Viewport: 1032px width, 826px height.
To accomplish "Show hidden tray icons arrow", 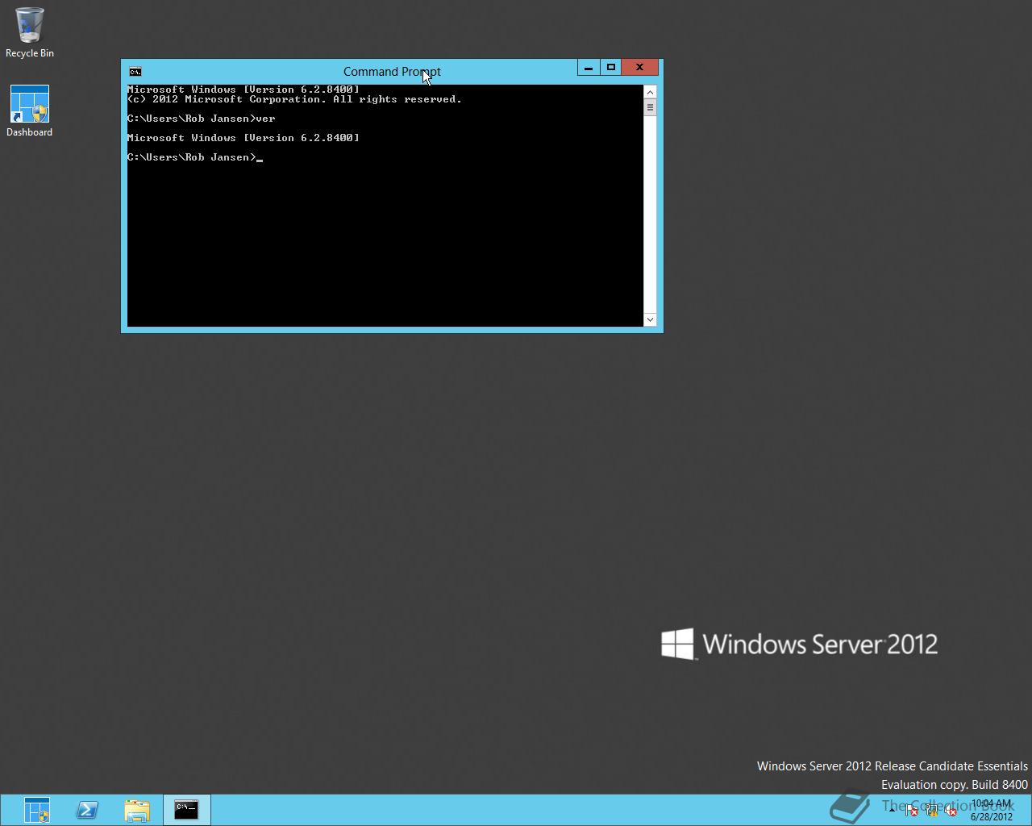I will coord(893,810).
